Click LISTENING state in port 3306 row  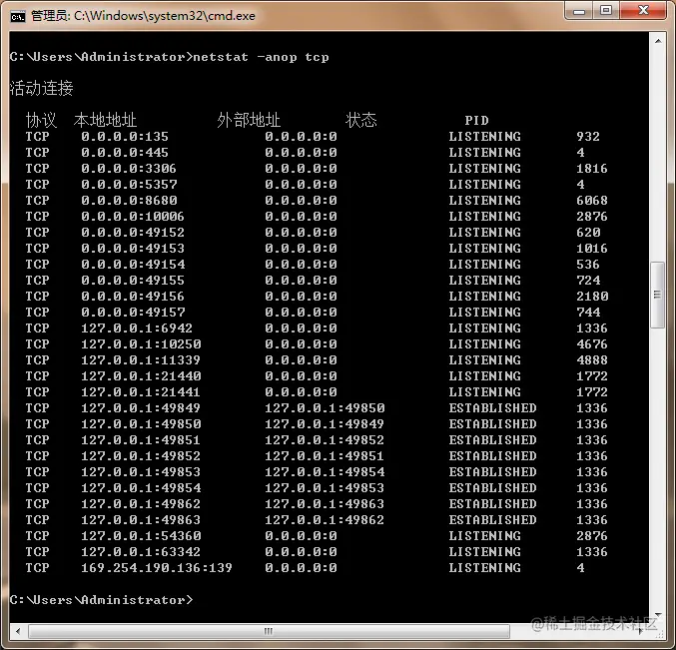click(484, 169)
